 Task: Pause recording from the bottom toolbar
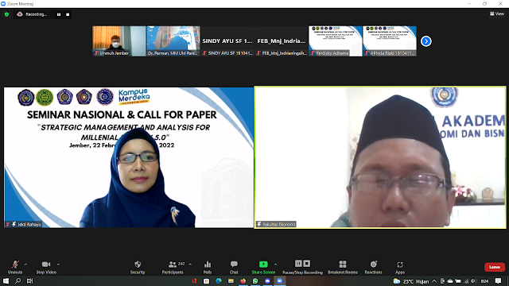(x=298, y=263)
